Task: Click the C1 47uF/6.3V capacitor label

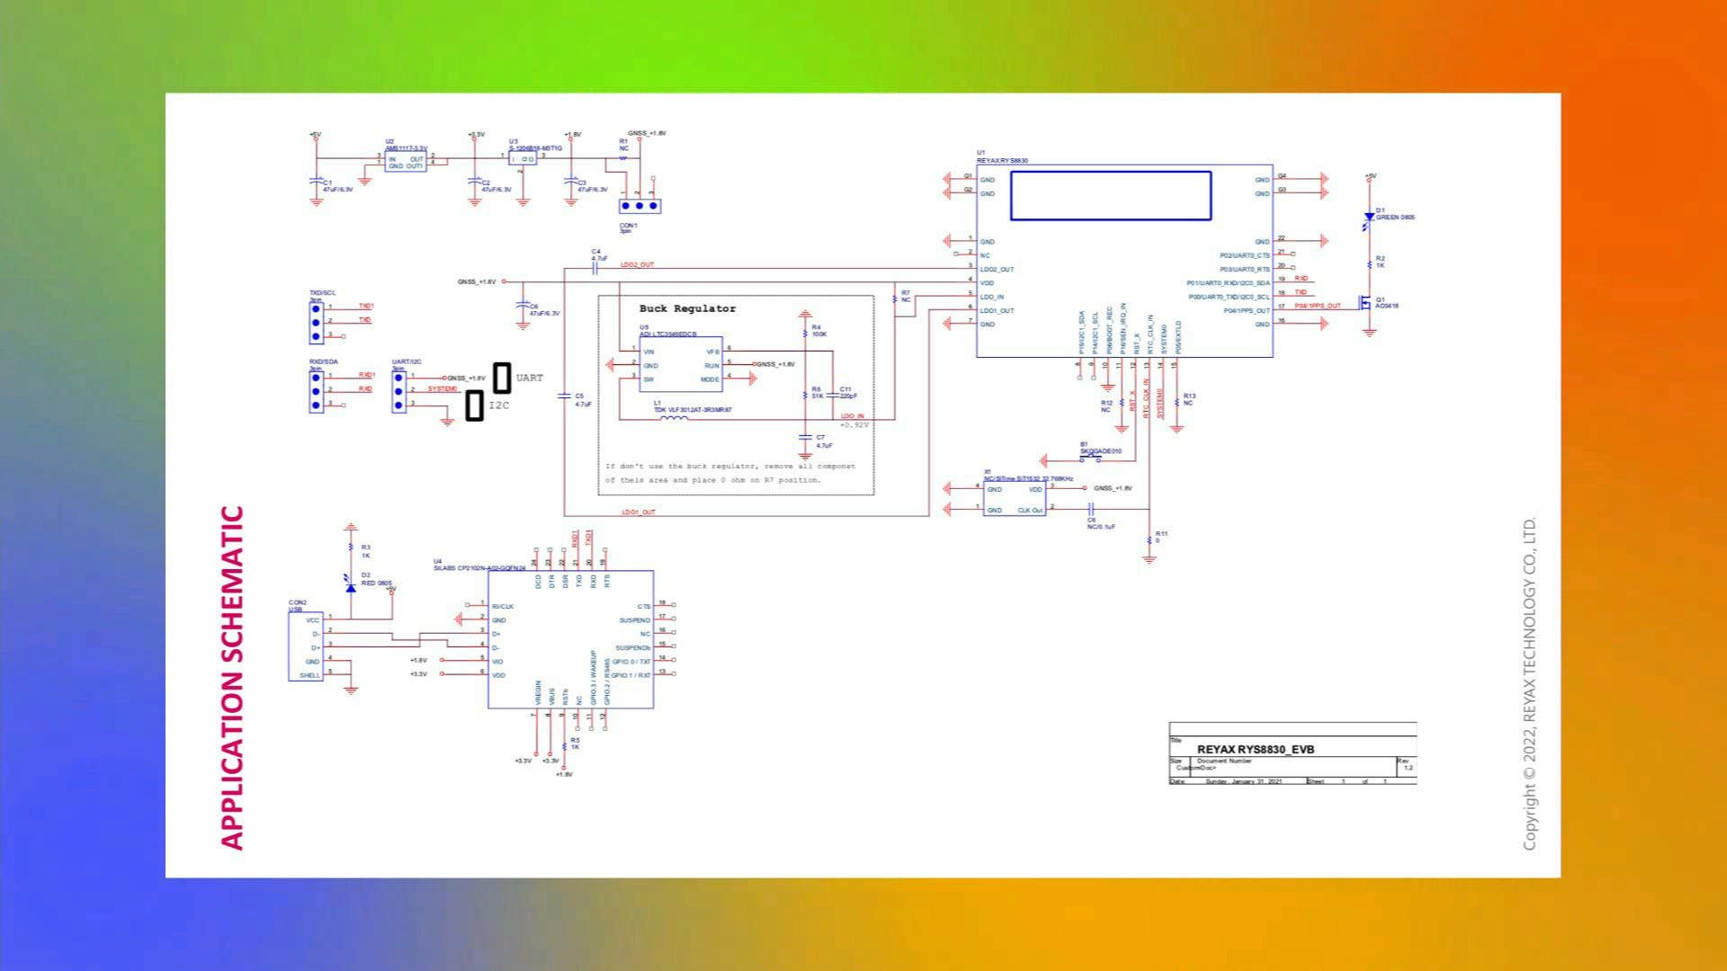Action: click(337, 186)
